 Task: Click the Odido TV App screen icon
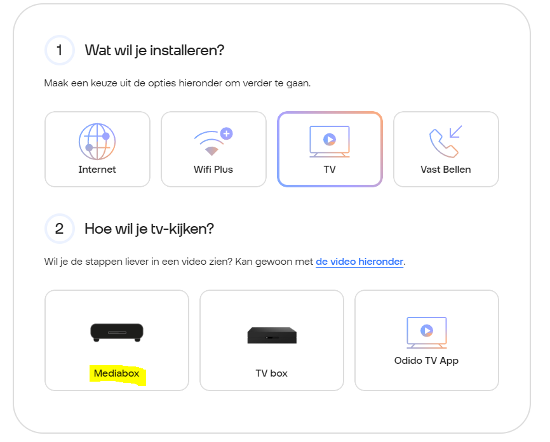point(427,333)
